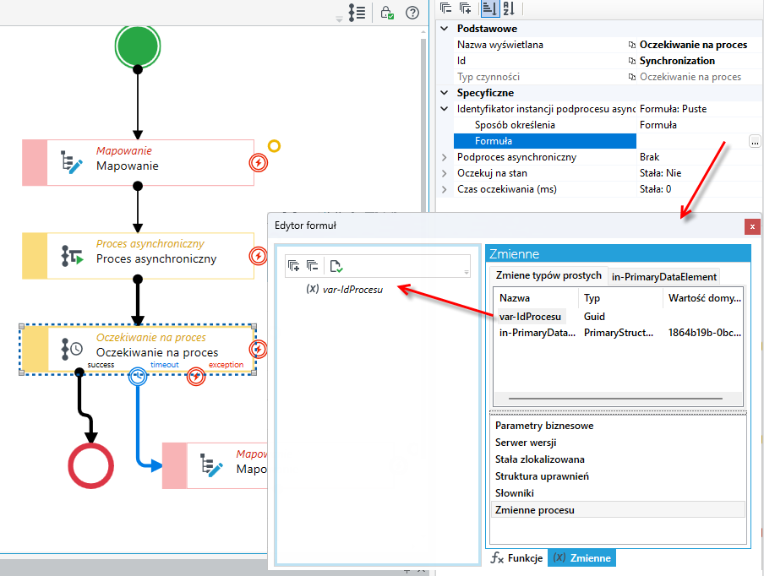Click expand all icon in formula editor
Image resolution: width=764 pixels, height=576 pixels.
click(293, 266)
